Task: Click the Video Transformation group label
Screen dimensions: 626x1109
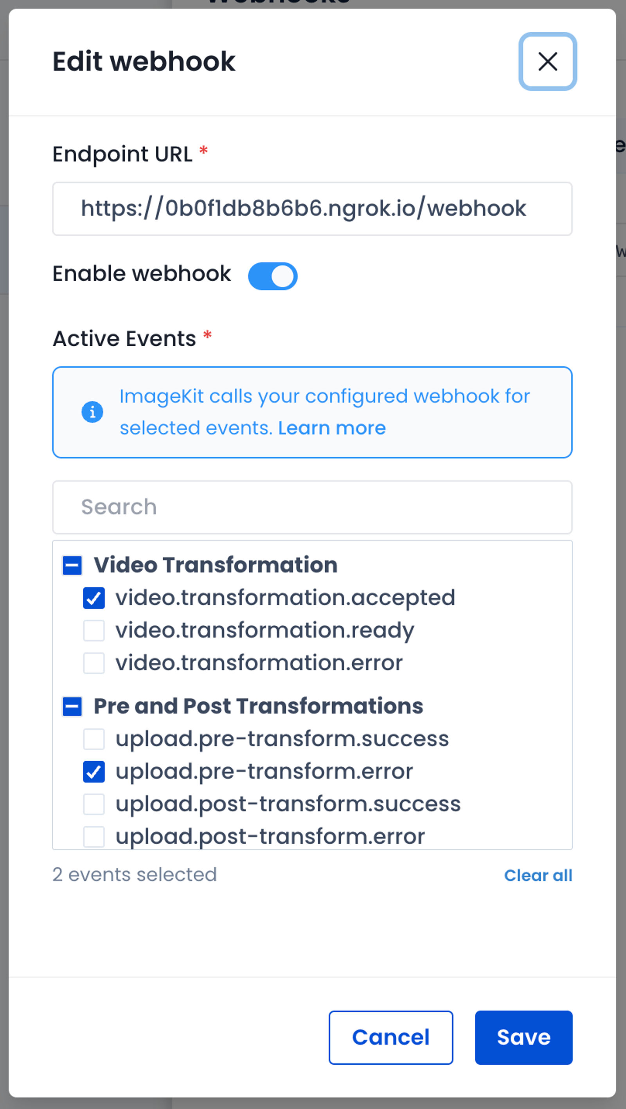Action: click(216, 565)
